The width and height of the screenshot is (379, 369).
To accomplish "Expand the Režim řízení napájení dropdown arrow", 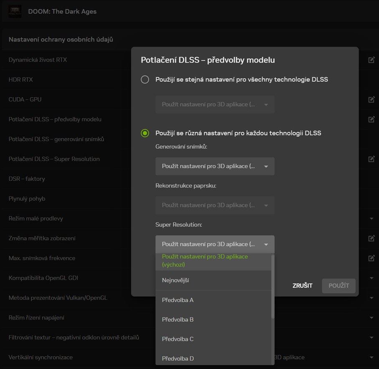I will [x=371, y=318].
